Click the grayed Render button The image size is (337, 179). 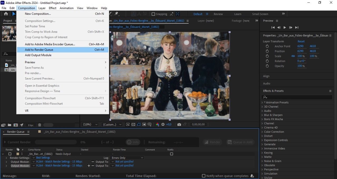[x=212, y=142]
